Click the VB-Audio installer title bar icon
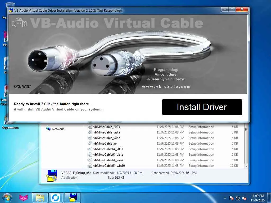This screenshot has height=203, width=271. [11, 11]
